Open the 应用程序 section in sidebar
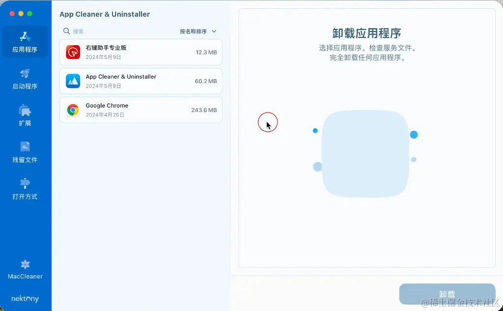Image resolution: width=503 pixels, height=311 pixels. point(25,42)
